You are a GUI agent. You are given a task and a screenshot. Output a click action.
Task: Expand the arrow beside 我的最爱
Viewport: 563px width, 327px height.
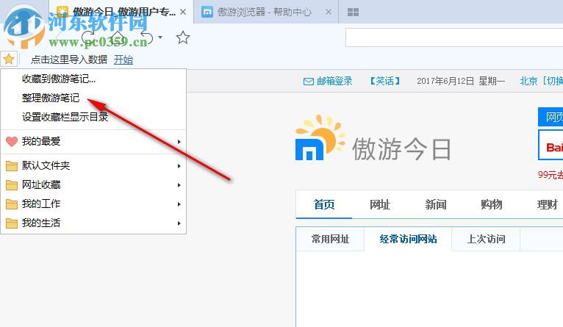[x=179, y=142]
